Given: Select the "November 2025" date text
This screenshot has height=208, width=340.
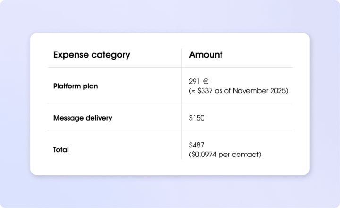Looking at the screenshot, I should click(263, 91).
